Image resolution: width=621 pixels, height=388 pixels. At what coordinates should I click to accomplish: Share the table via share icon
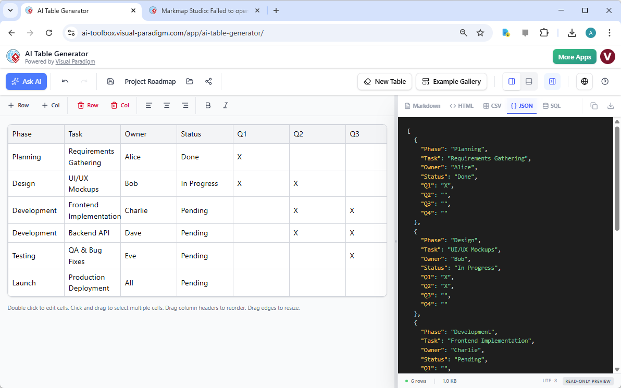[208, 81]
